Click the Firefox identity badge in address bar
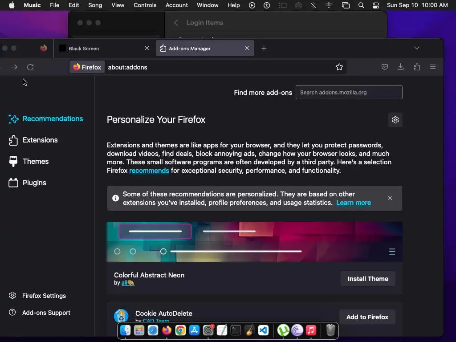The height and width of the screenshot is (342, 456). pos(87,67)
